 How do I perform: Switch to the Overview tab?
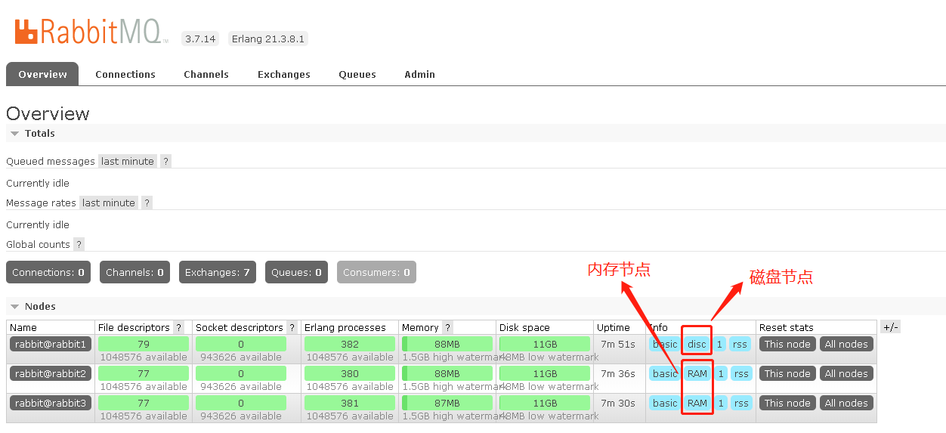[42, 74]
